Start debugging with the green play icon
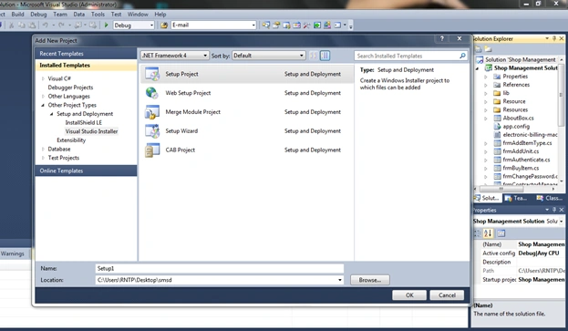The width and height of the screenshot is (568, 331). (106, 25)
